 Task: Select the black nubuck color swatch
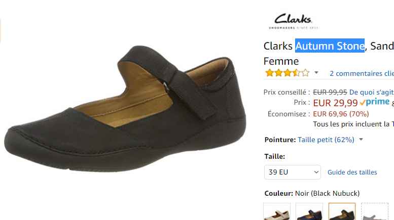click(342, 212)
